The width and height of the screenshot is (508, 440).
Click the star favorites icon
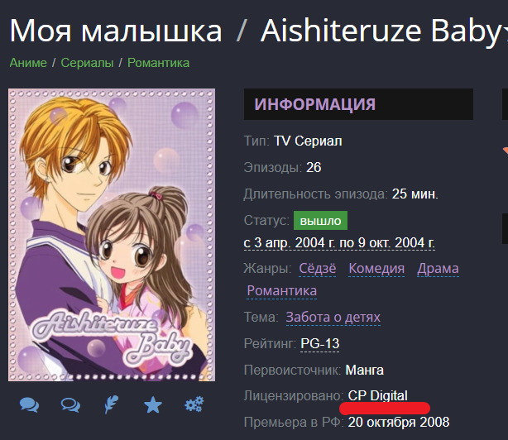click(153, 405)
